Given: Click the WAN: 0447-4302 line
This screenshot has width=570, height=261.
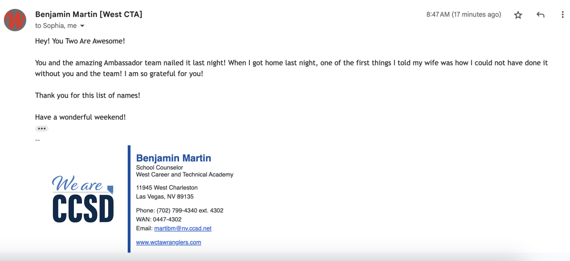Looking at the screenshot, I should point(159,220).
